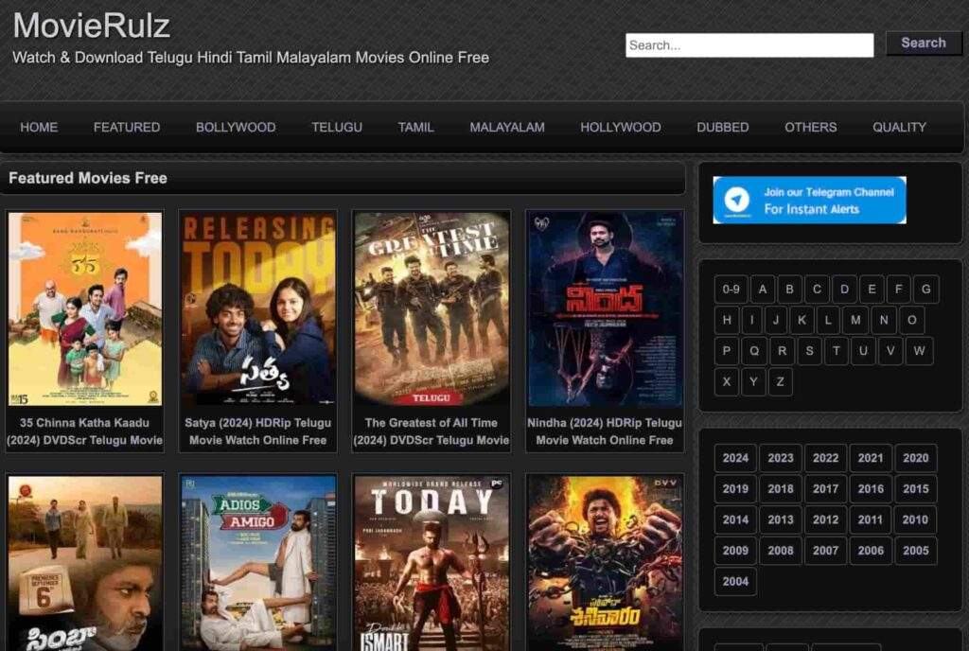Click the Telegram channel paper-plane icon
The height and width of the screenshot is (651, 969).
[x=737, y=200]
